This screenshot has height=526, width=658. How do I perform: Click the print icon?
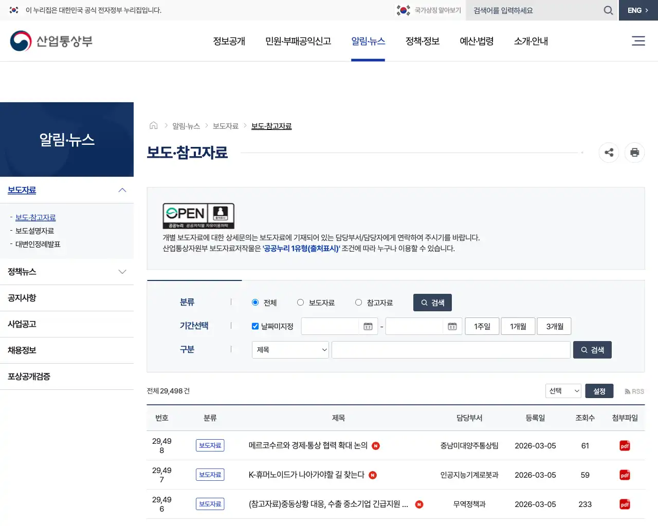pos(634,153)
